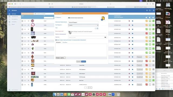Click copy icon in ООО Кофешоп row
Viewport: 173px width, 97px height.
coord(28,70)
